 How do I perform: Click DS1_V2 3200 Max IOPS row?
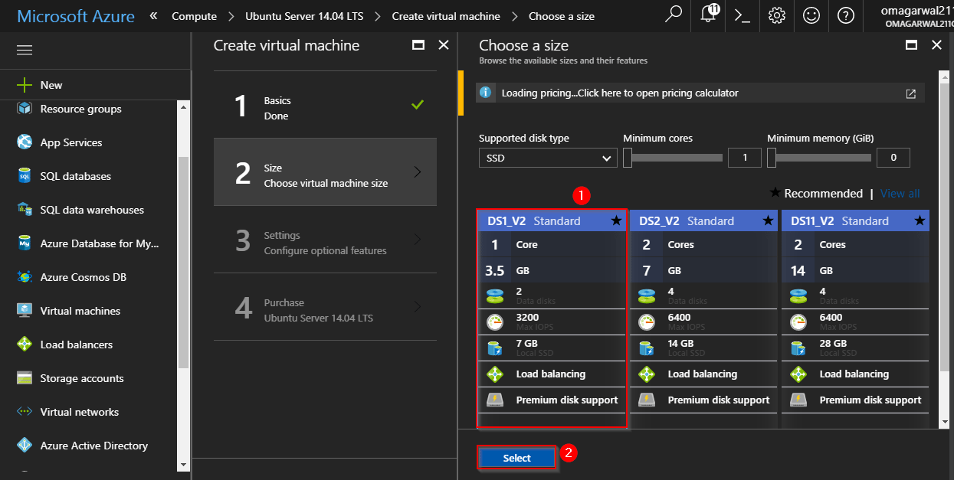click(x=552, y=322)
